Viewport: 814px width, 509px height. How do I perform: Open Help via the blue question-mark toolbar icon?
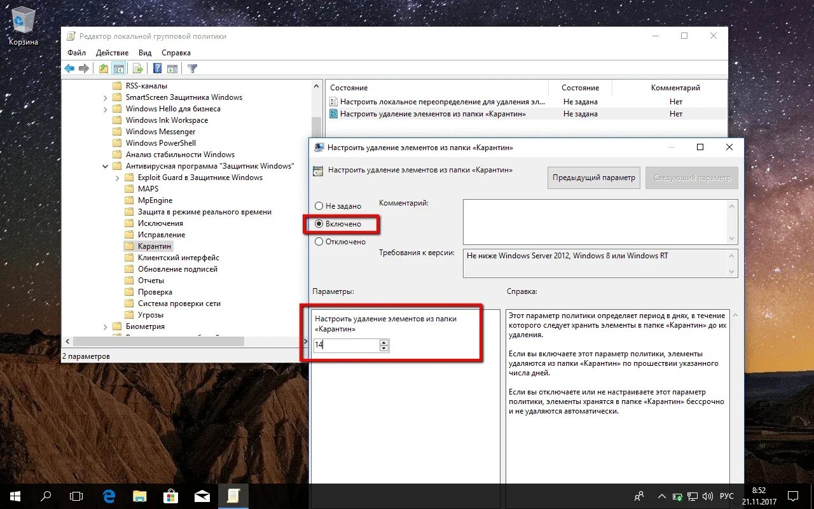coord(157,69)
